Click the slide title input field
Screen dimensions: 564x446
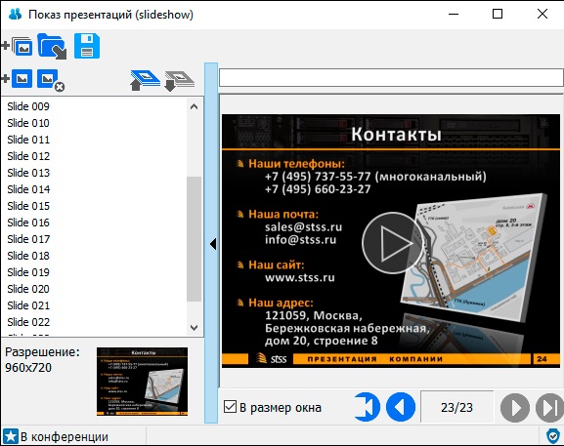coord(391,77)
